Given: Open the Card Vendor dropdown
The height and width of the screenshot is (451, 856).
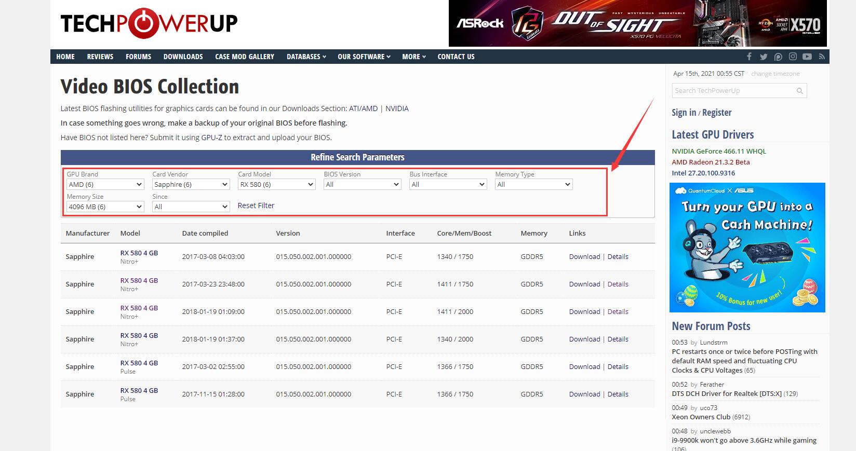Looking at the screenshot, I should 191,184.
